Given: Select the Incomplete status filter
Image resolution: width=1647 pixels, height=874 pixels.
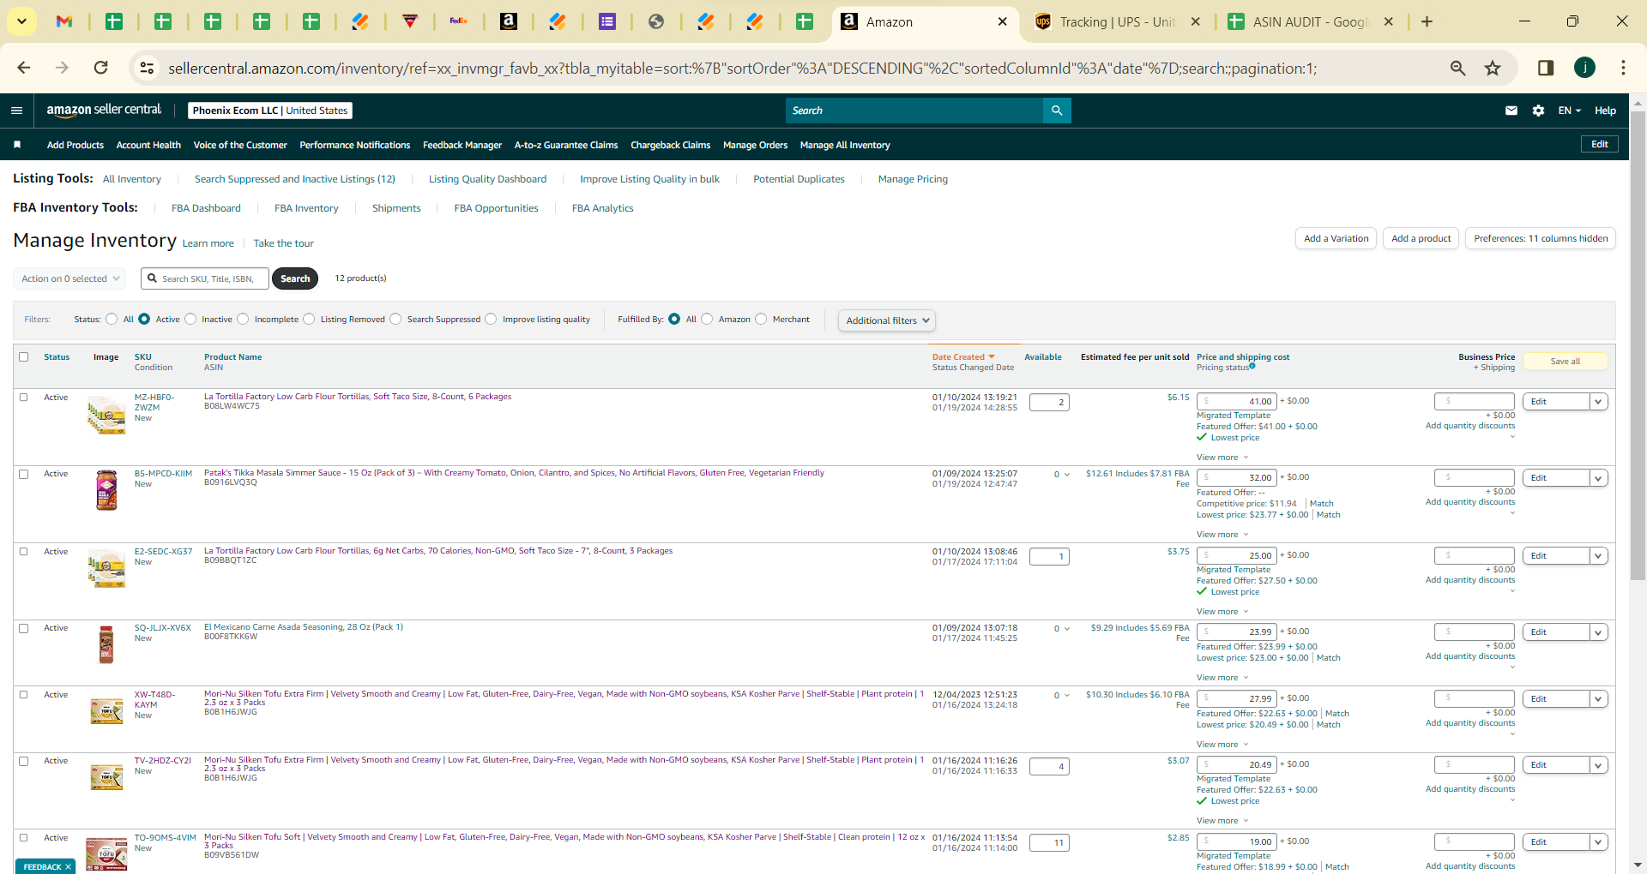Looking at the screenshot, I should pos(243,319).
